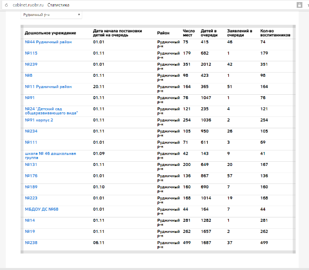Select queue value 1657 in №19 row
This screenshot has height=270, width=309.
pos(206,231)
